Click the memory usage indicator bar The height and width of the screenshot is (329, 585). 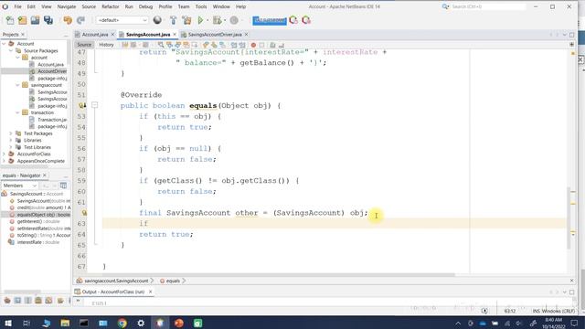(x=270, y=20)
